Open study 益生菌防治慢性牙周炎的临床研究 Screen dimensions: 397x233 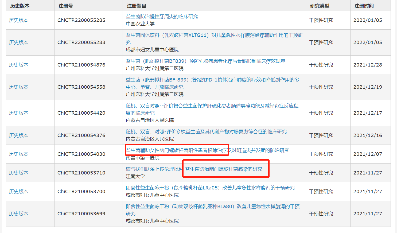click(162, 17)
